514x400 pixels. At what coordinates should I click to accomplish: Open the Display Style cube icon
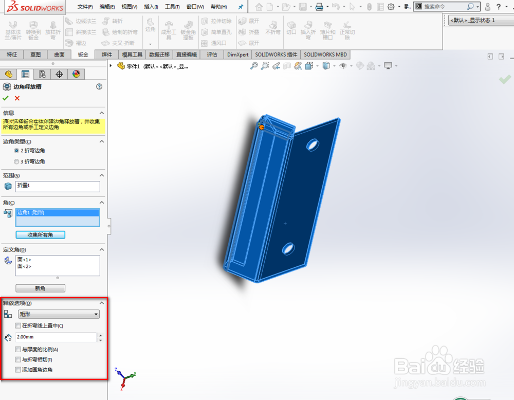(326, 66)
